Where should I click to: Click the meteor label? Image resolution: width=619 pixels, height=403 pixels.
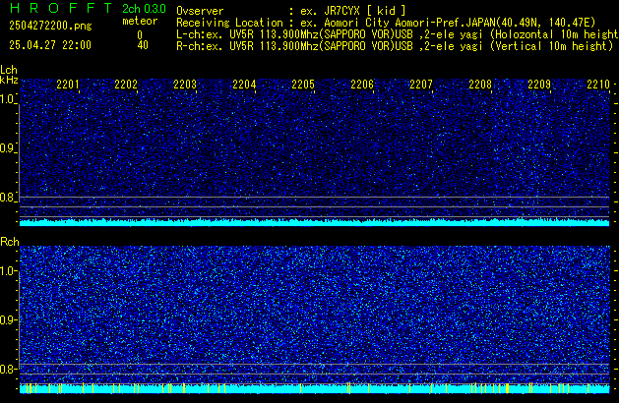pyautogui.click(x=140, y=21)
